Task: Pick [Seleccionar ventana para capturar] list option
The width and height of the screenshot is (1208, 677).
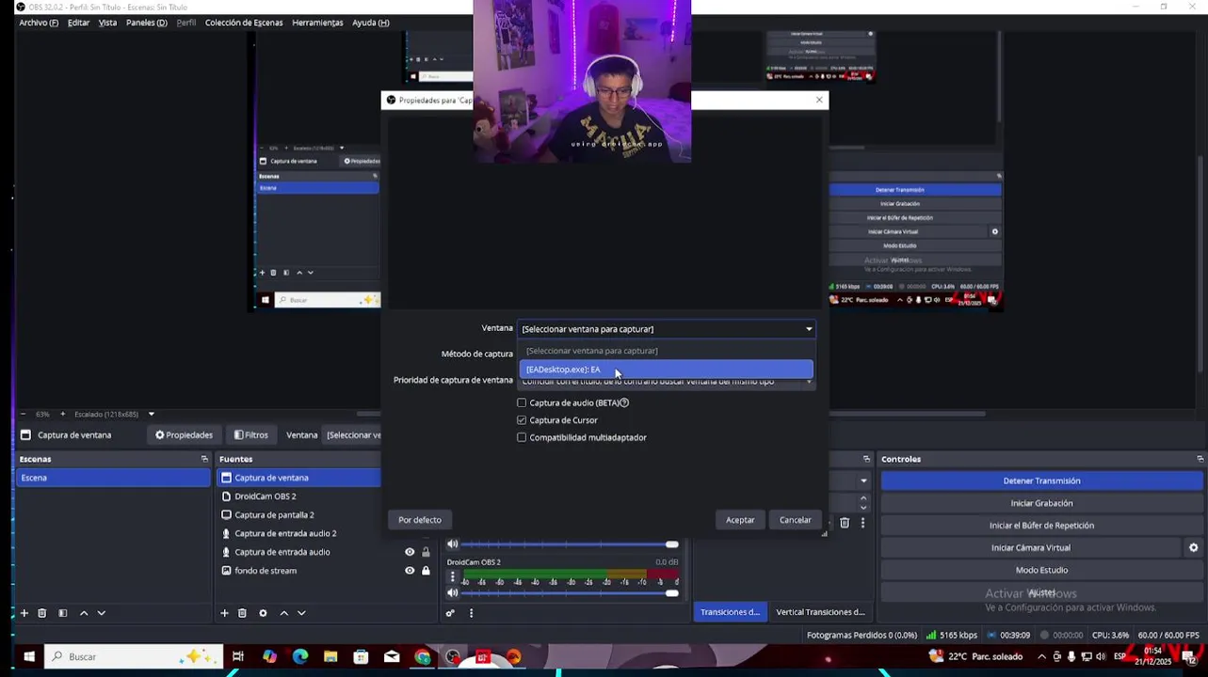Action: pyautogui.click(x=666, y=351)
